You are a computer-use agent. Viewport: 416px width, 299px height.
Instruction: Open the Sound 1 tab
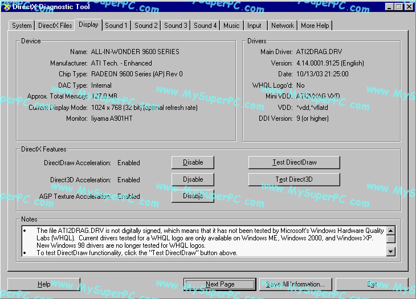[116, 26]
